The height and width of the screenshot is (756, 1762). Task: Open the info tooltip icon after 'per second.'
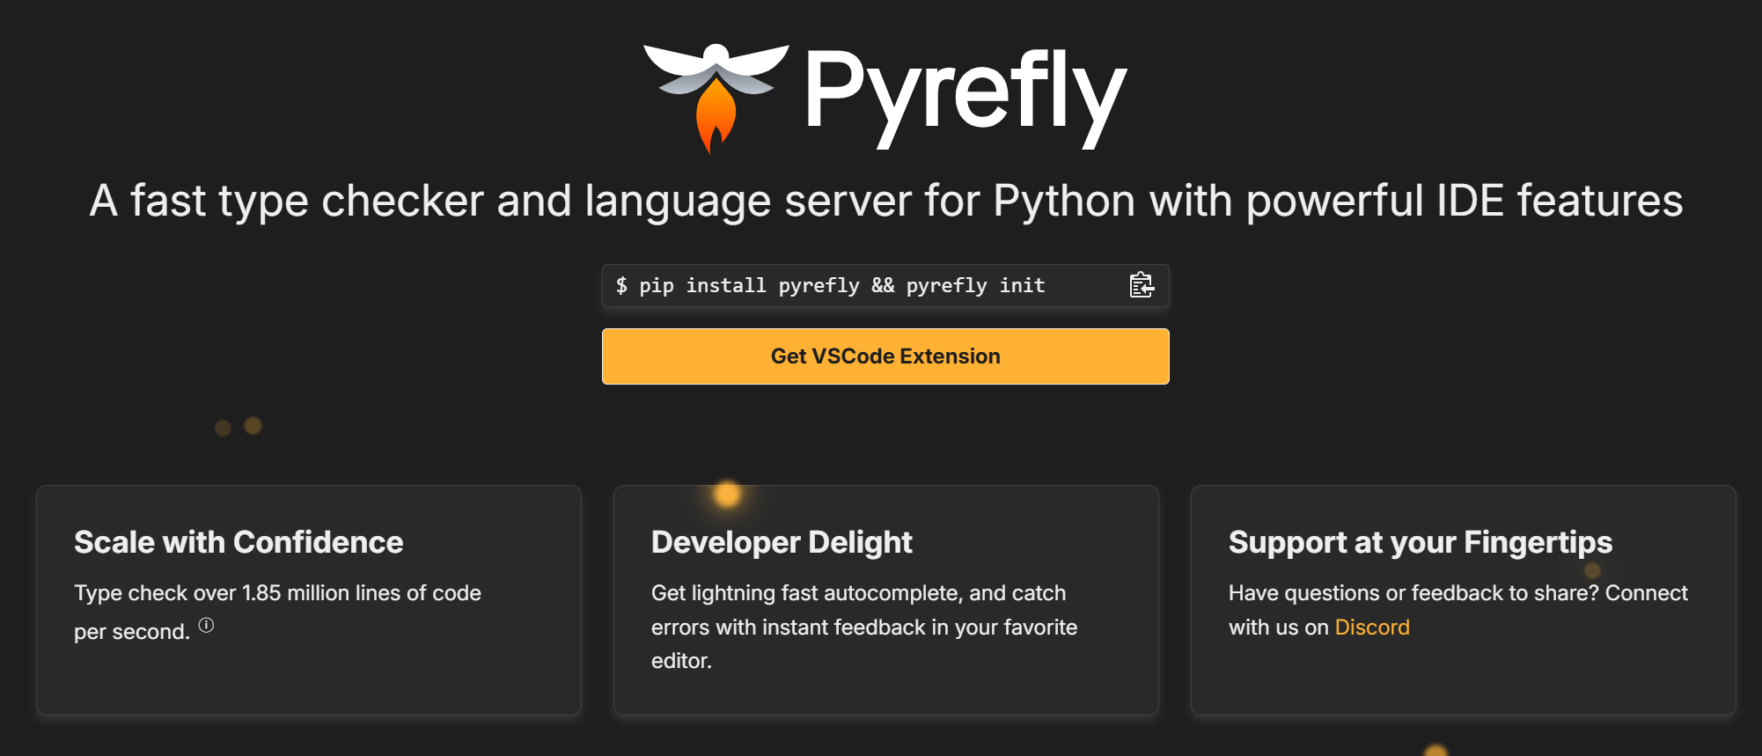click(x=206, y=625)
